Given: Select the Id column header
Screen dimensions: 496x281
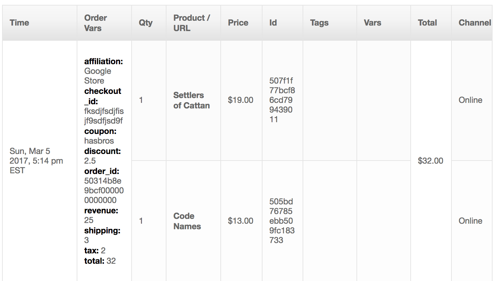Looking at the screenshot, I should [273, 23].
